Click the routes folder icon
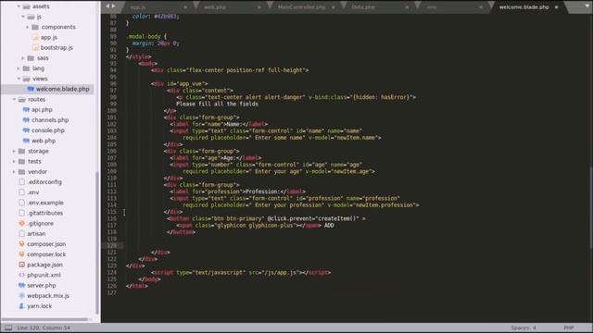The width and height of the screenshot is (593, 333). pyautogui.click(x=22, y=99)
